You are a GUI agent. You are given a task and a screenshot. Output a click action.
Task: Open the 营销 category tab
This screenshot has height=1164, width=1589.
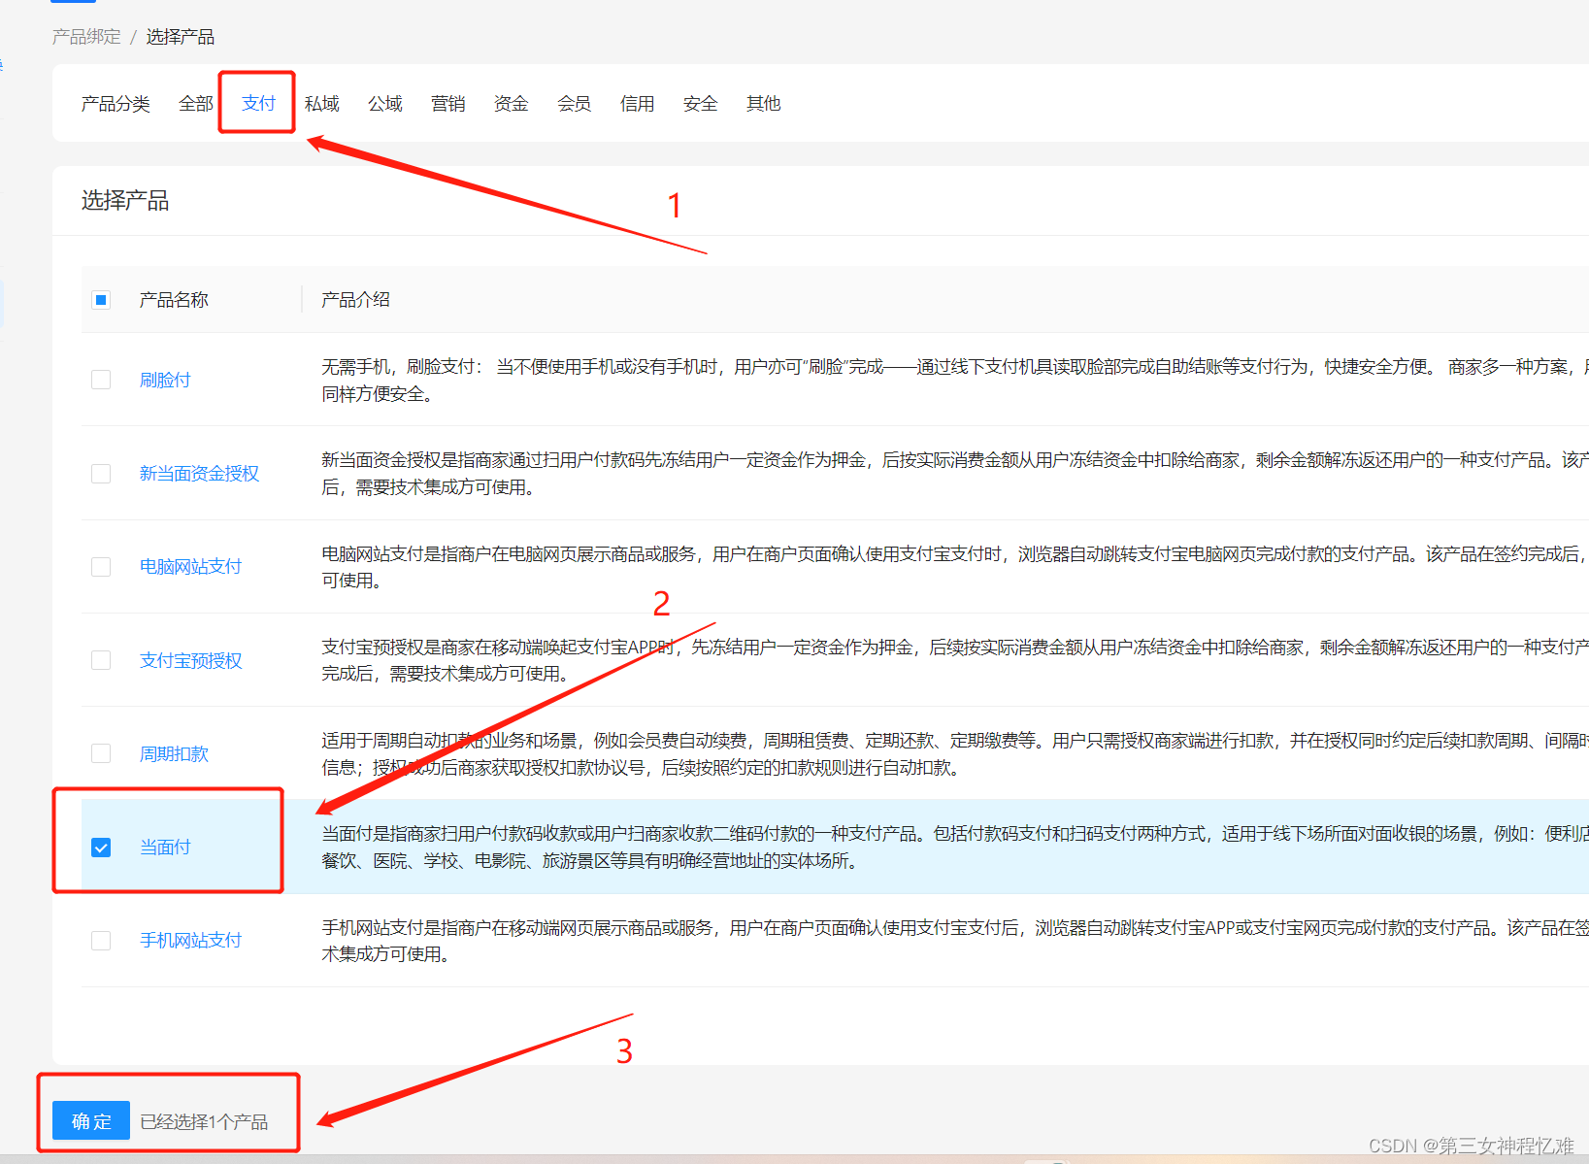coord(447,104)
